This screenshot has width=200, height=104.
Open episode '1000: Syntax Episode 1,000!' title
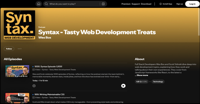pos(48,67)
